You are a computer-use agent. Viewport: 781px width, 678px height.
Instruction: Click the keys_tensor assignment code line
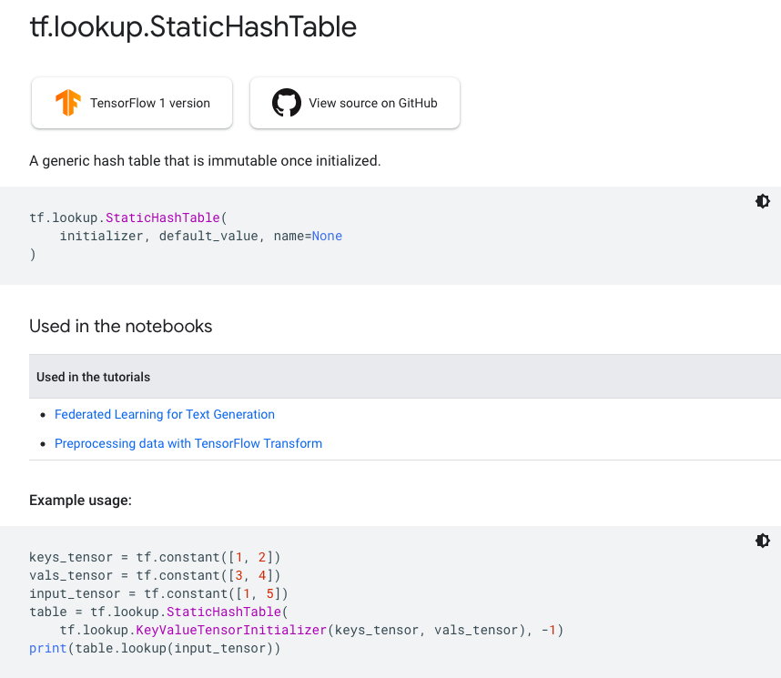(155, 556)
